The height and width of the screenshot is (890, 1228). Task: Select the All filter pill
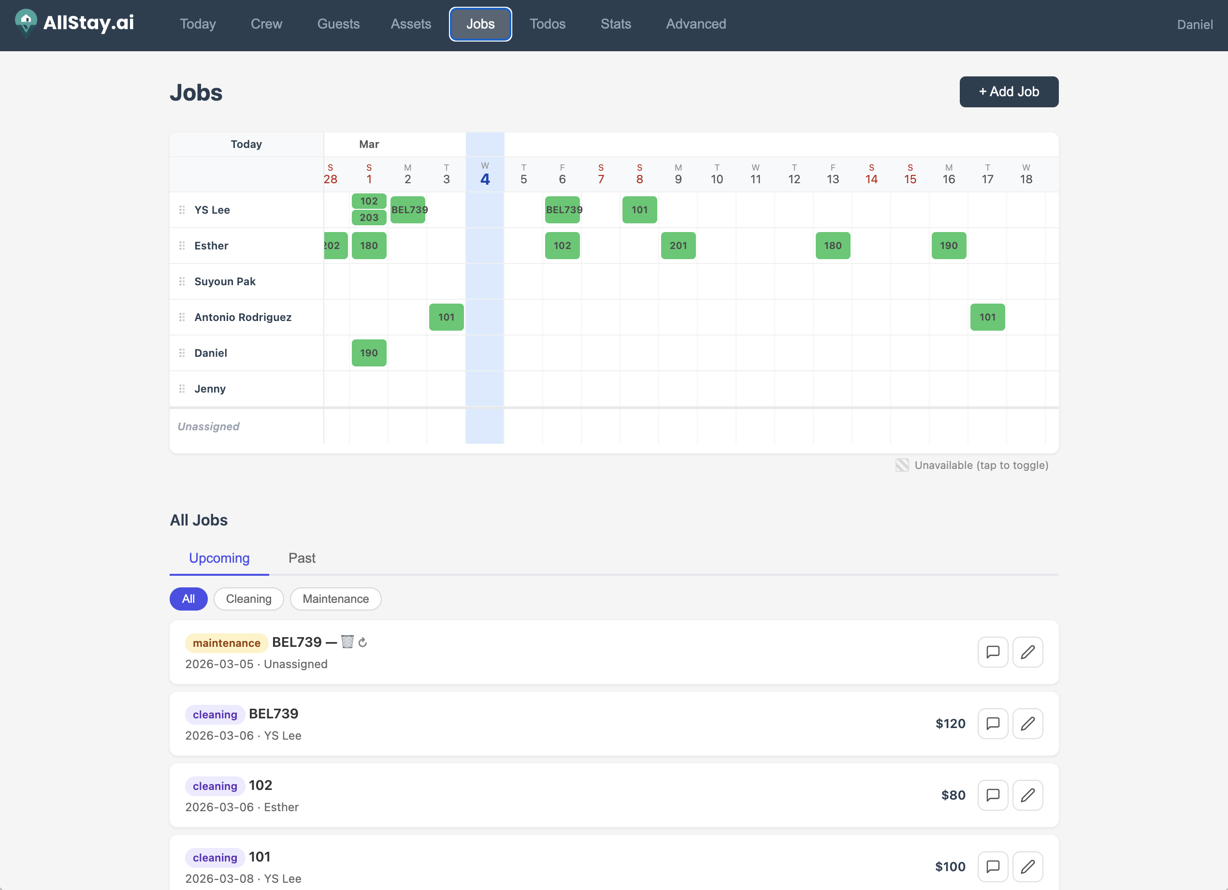pyautogui.click(x=188, y=599)
